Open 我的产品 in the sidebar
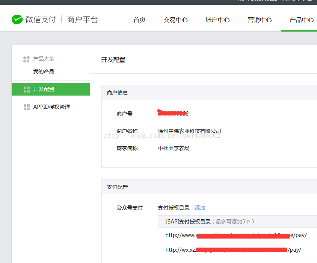The image size is (317, 263). (x=44, y=71)
